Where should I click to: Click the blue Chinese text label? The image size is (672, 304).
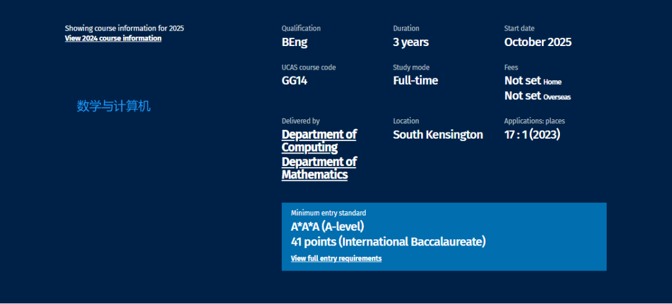[x=114, y=106]
